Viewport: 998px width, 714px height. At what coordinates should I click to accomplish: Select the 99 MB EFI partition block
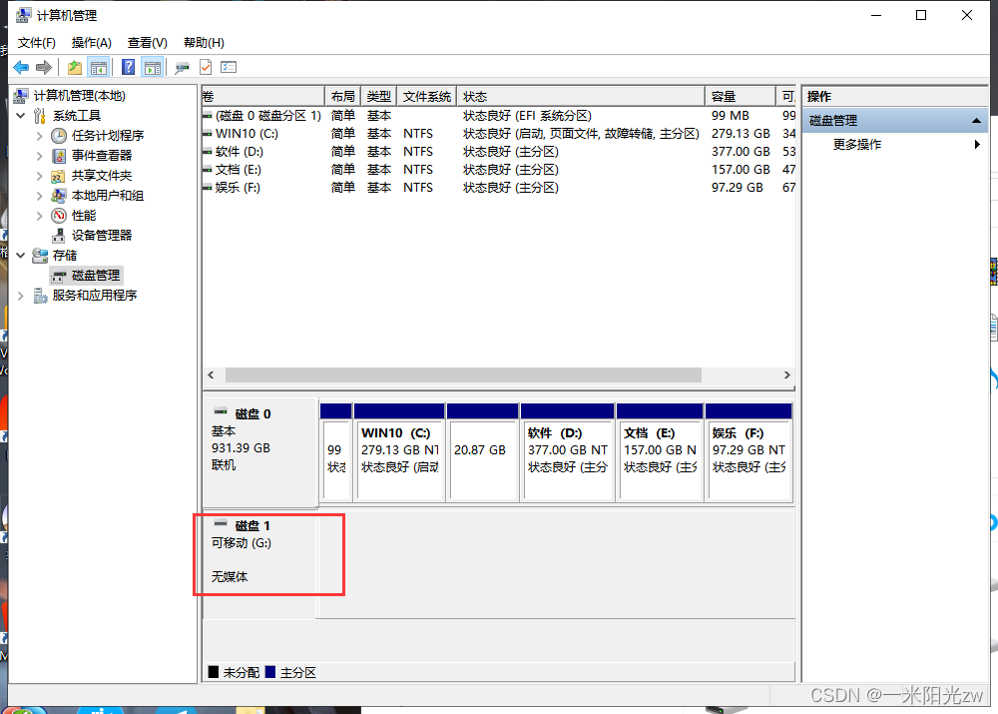pos(336,452)
